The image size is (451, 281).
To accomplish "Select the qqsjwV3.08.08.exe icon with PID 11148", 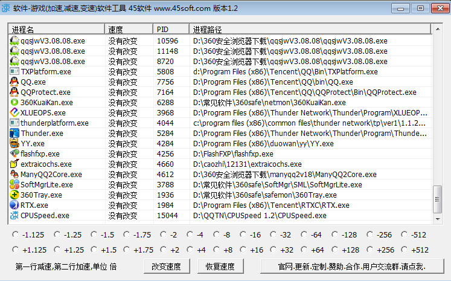I will tap(14, 51).
